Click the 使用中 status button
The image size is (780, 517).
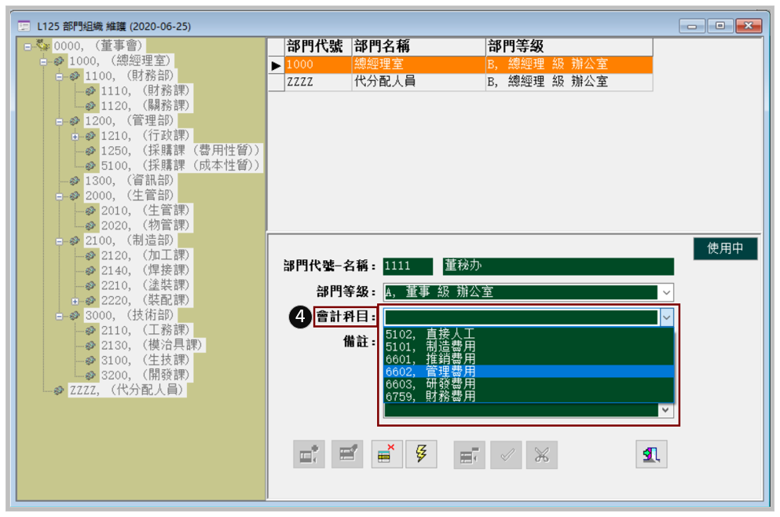[x=725, y=248]
